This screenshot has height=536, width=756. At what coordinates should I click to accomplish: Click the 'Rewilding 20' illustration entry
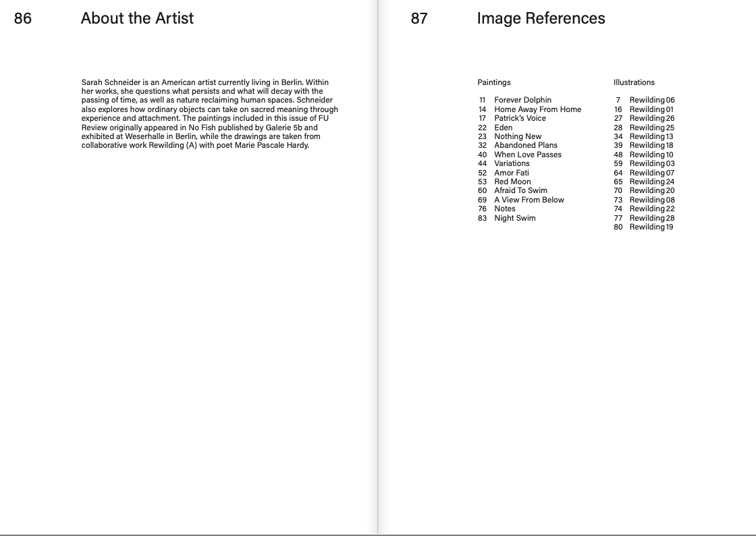pos(652,190)
